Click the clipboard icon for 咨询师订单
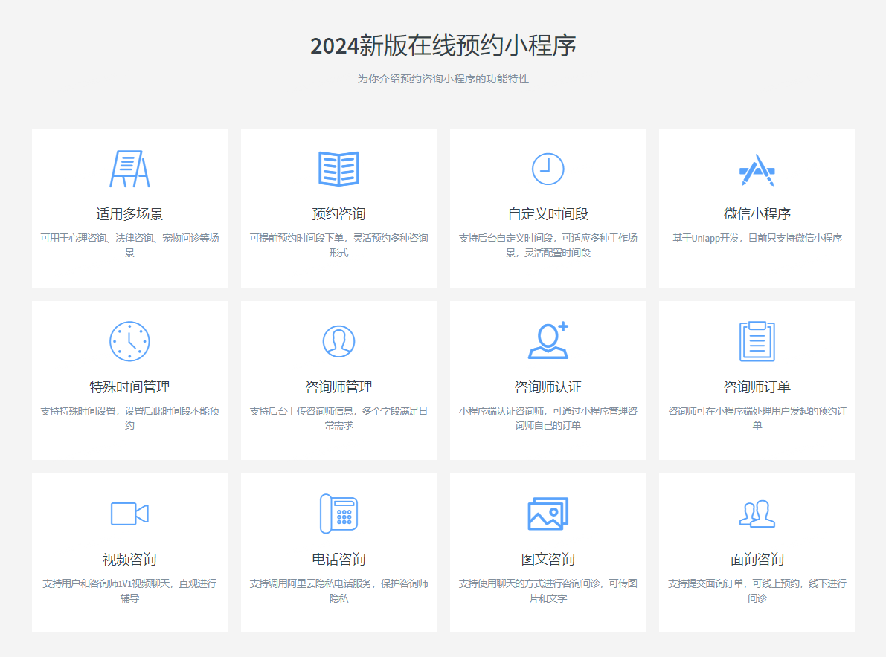Image resolution: width=886 pixels, height=657 pixels. point(757,341)
